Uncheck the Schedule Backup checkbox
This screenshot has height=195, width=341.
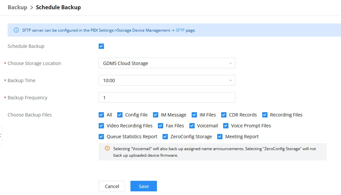tap(101, 46)
